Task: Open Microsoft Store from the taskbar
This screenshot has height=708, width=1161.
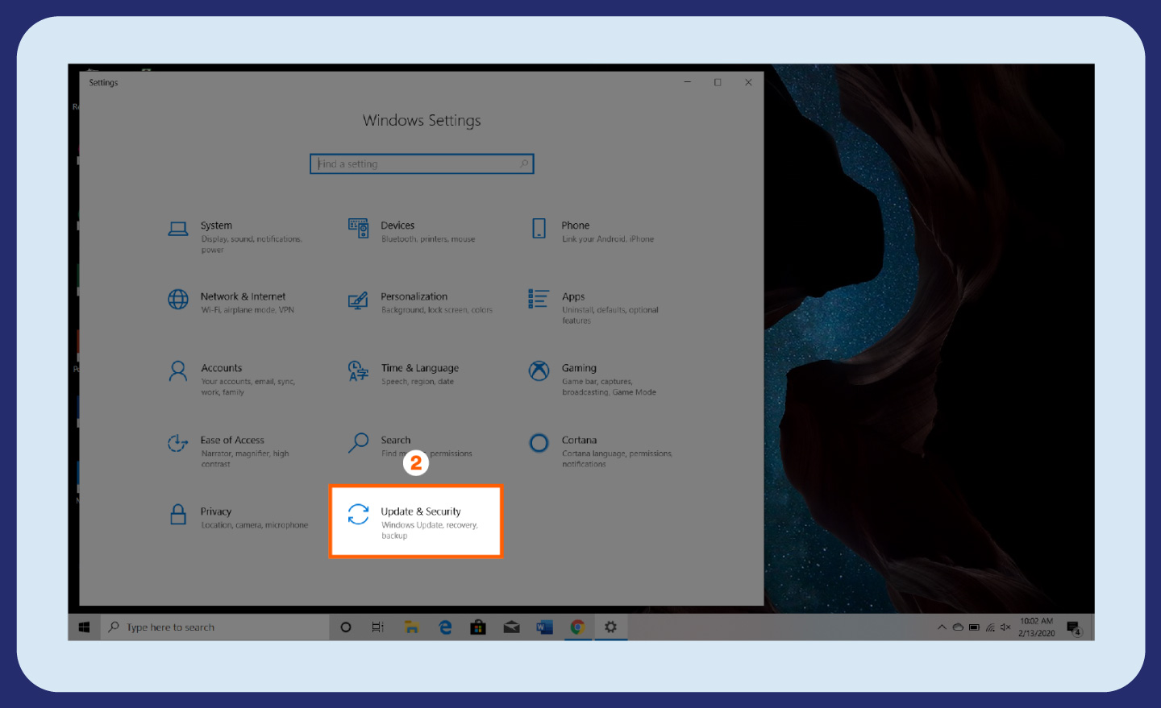Action: click(x=478, y=627)
